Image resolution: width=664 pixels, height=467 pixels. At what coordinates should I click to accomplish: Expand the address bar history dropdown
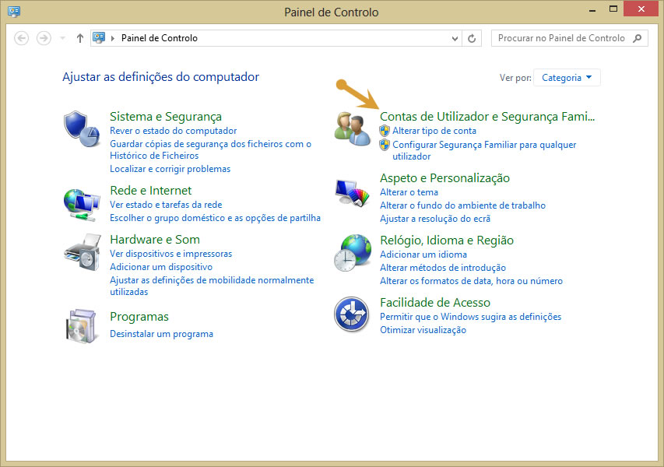(x=453, y=37)
